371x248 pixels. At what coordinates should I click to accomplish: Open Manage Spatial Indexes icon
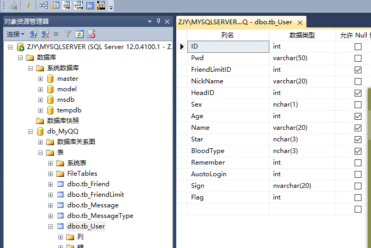101,5
